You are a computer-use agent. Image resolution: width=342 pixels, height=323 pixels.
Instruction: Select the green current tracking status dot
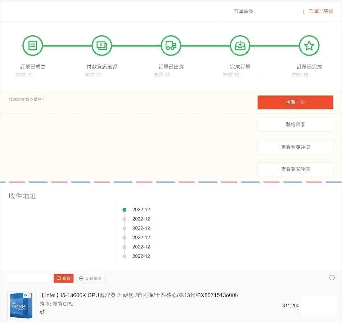click(124, 209)
